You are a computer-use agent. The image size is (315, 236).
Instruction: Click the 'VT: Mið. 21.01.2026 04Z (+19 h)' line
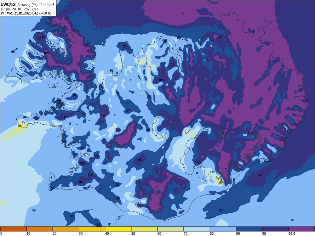coord(26,13)
